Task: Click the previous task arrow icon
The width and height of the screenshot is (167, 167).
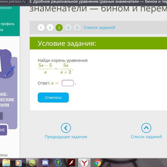Action: [66, 128]
